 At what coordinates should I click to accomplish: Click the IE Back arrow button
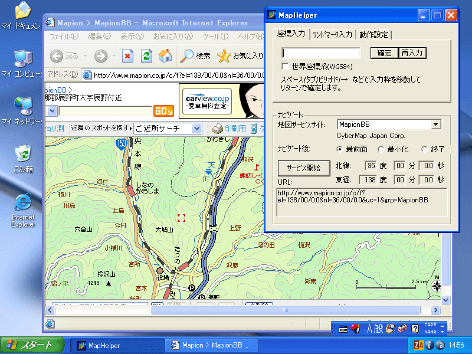pyautogui.click(x=57, y=56)
